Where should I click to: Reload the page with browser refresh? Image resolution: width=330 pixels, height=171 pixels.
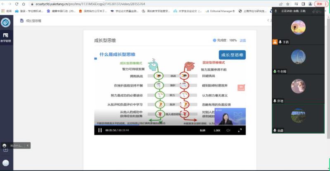(17, 4)
